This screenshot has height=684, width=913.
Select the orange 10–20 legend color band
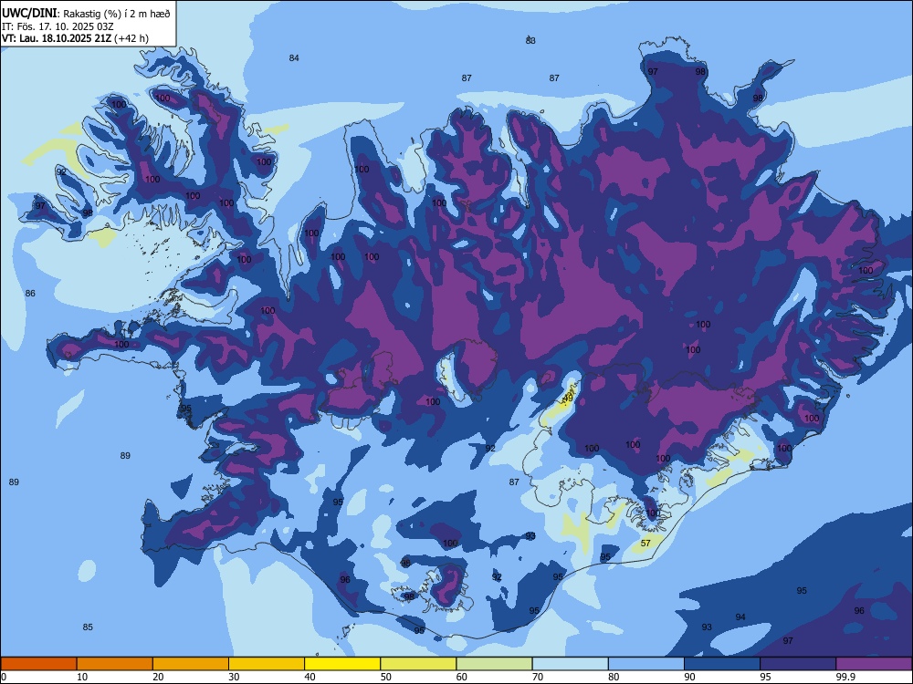pos(115,664)
